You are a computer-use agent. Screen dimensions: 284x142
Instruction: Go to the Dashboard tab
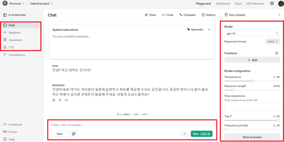click(x=223, y=3)
